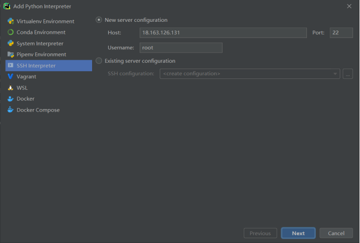The height and width of the screenshot is (243, 360).
Task: Click the Previous button
Action: [x=260, y=233]
